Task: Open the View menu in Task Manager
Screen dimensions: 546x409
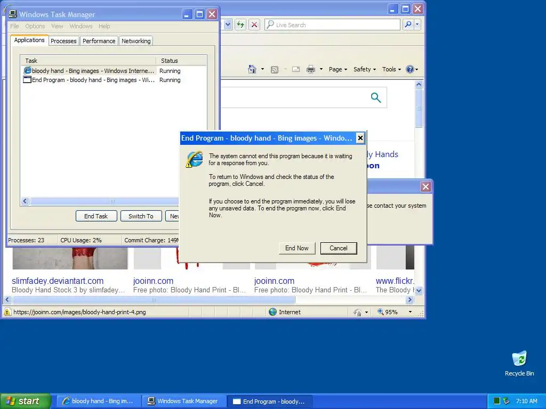Action: click(57, 26)
